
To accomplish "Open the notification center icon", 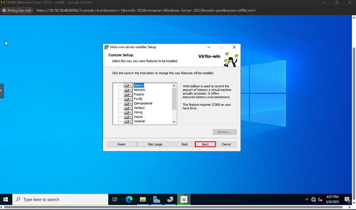I will click(347, 199).
